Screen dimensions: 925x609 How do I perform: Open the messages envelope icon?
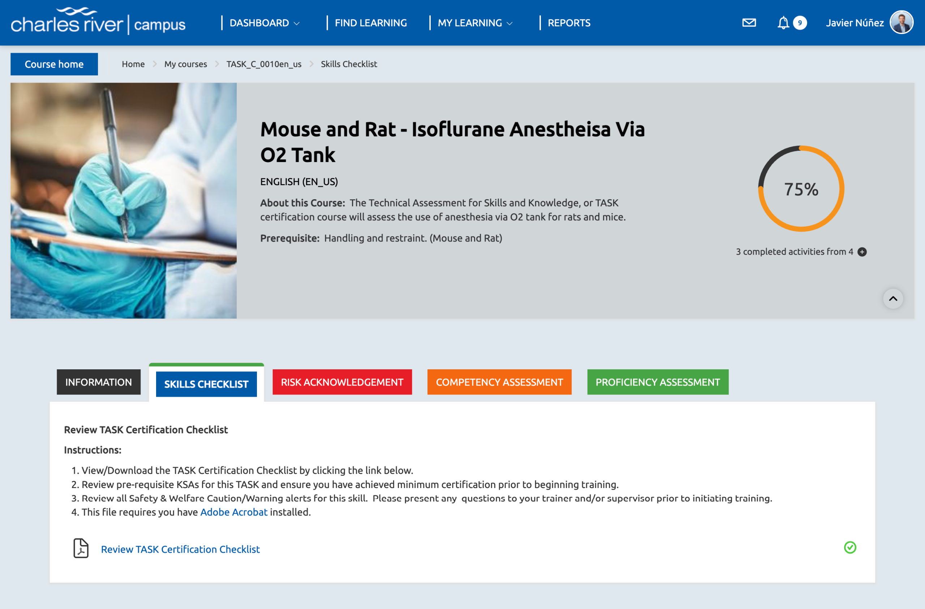pyautogui.click(x=749, y=23)
